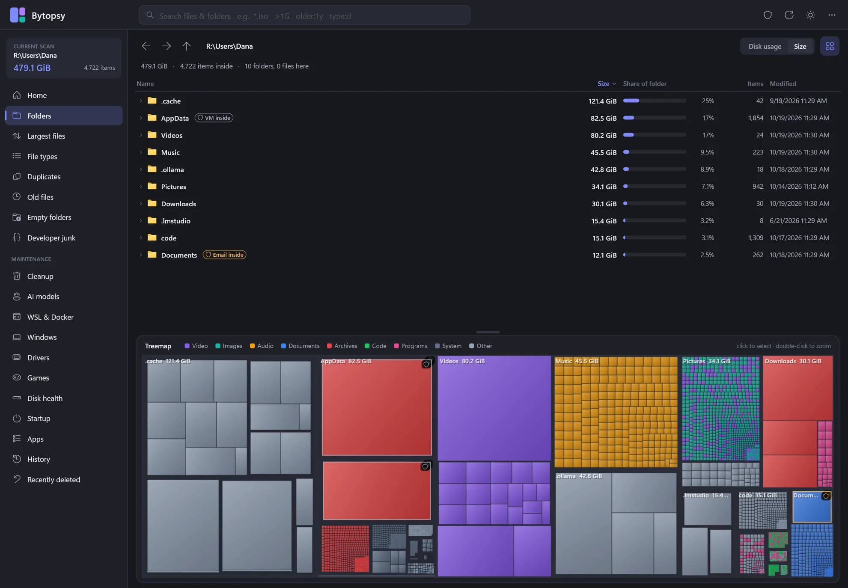The image size is (848, 588).
Task: Expand the Videos folder row
Action: (140, 135)
